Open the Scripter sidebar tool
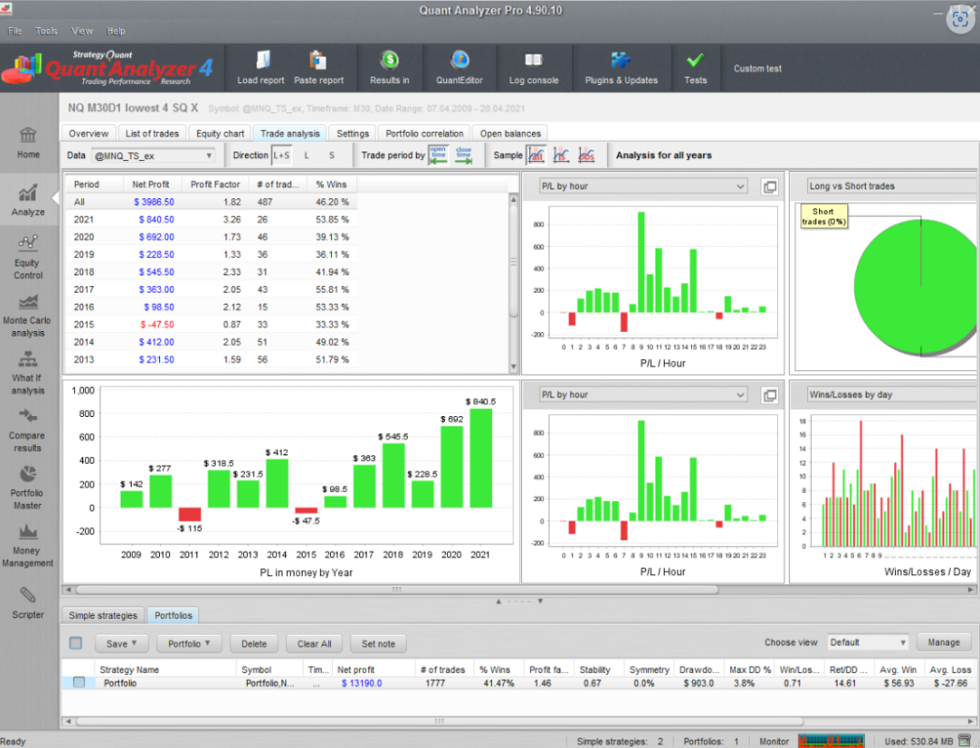Image resolution: width=980 pixels, height=748 pixels. click(28, 604)
